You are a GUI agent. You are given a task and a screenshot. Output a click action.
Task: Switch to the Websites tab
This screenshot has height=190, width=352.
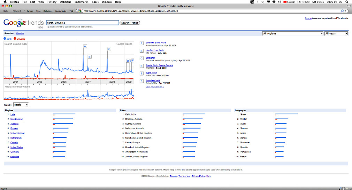[20, 33]
